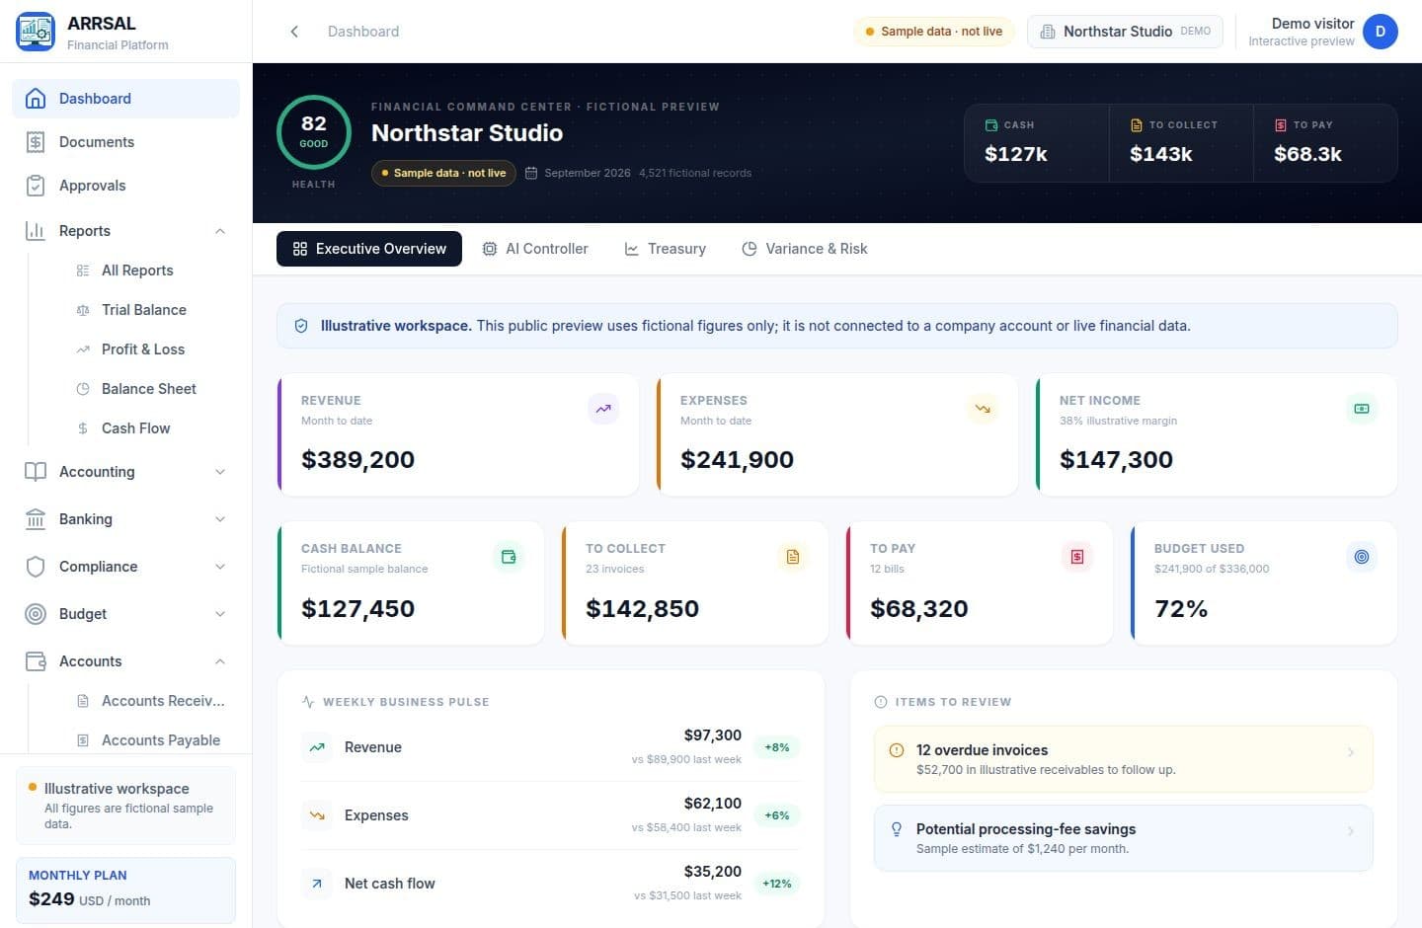Expand the Compliance section chevron

point(220,567)
